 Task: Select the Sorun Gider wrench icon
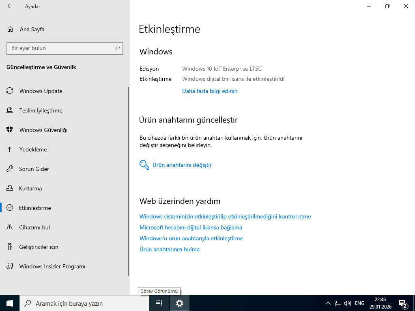point(10,169)
